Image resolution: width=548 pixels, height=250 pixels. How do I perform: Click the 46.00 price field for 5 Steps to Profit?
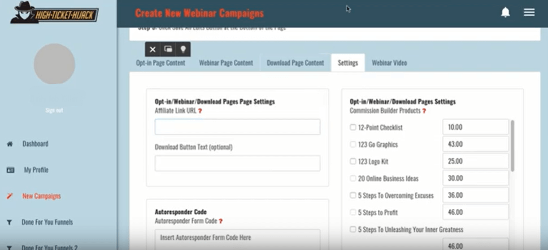(x=475, y=212)
